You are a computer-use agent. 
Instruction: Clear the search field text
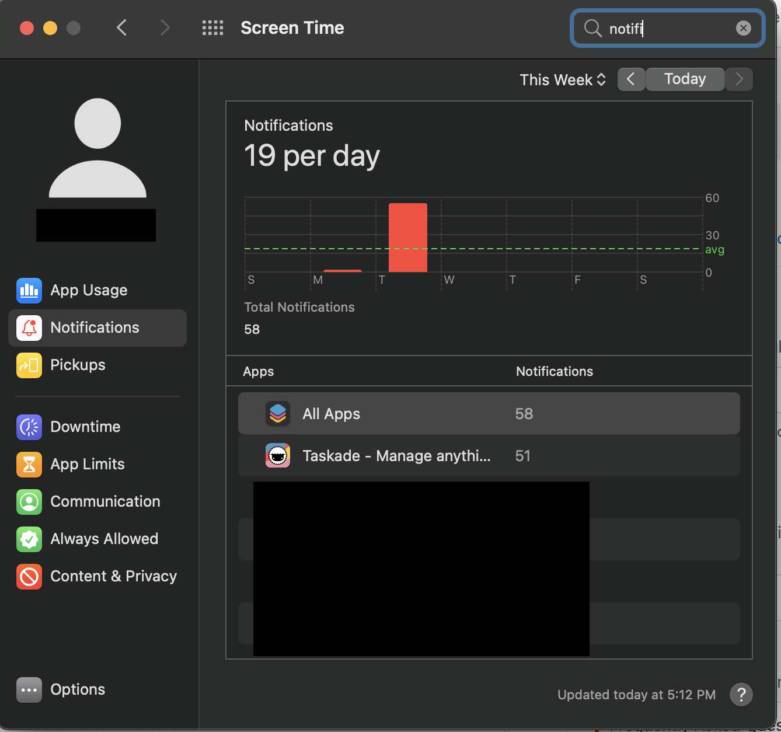(x=743, y=28)
